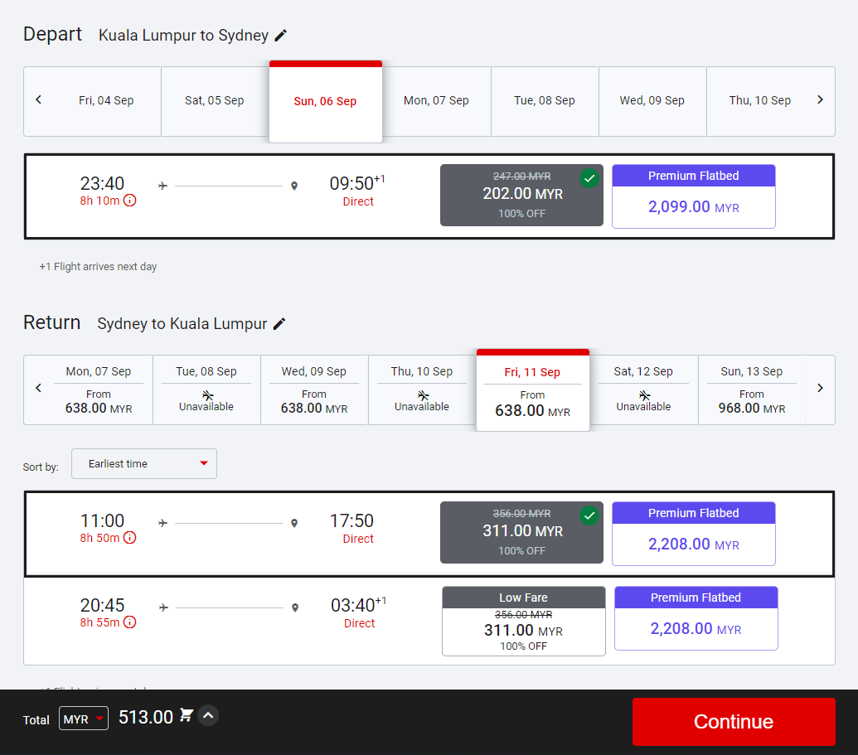This screenshot has height=755, width=858.
Task: Click the shopping cart icon in total bar
Action: (x=187, y=716)
